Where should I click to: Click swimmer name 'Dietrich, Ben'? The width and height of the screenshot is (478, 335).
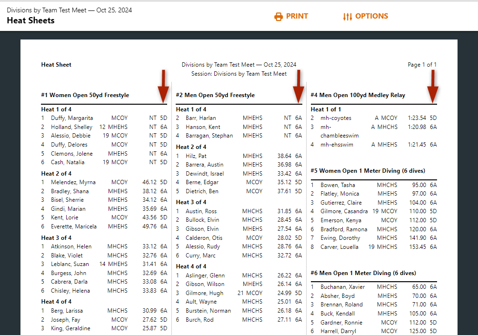pos(202,191)
